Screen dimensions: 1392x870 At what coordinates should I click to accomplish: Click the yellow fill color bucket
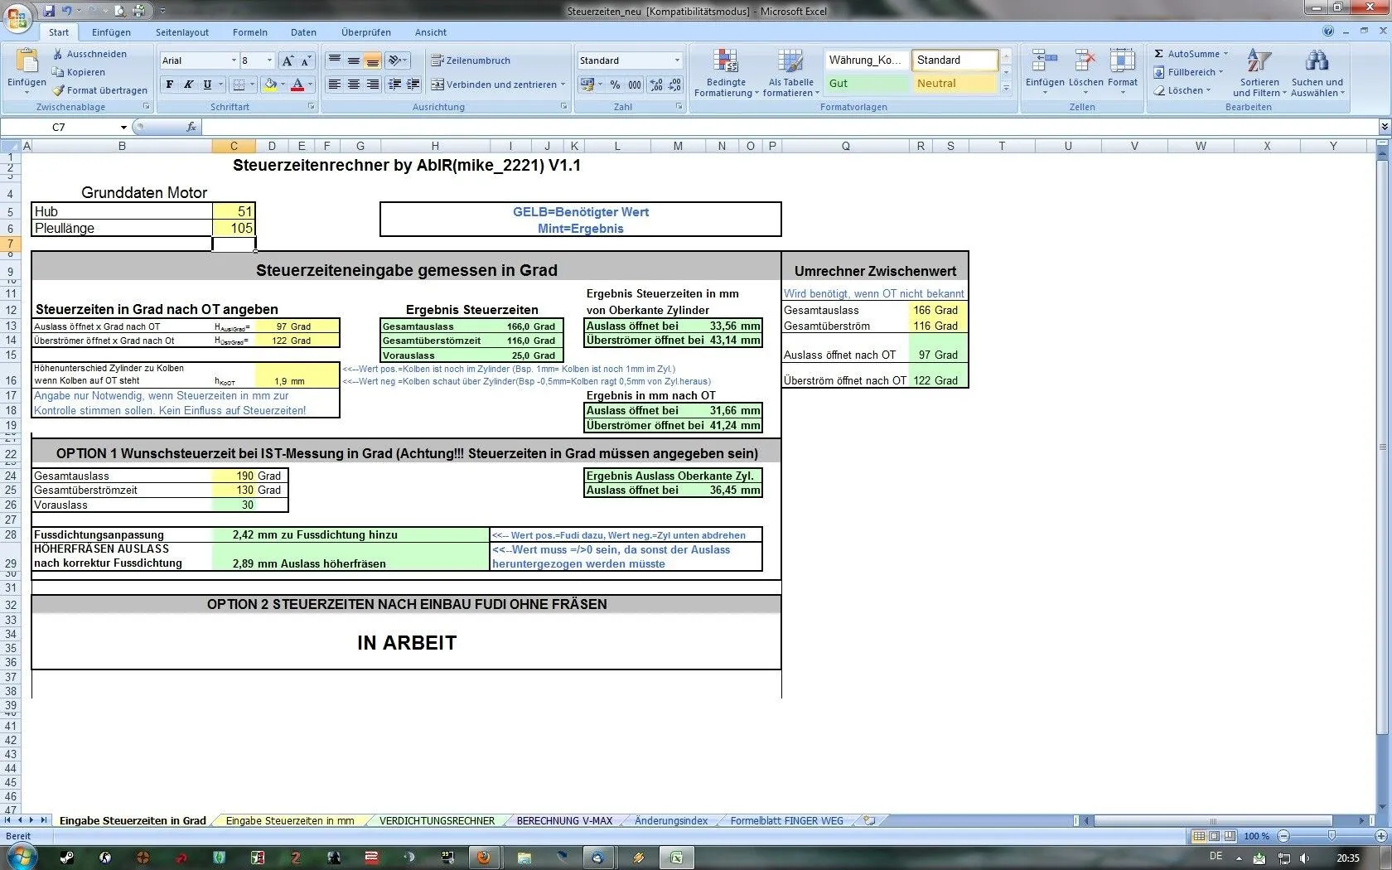[269, 85]
